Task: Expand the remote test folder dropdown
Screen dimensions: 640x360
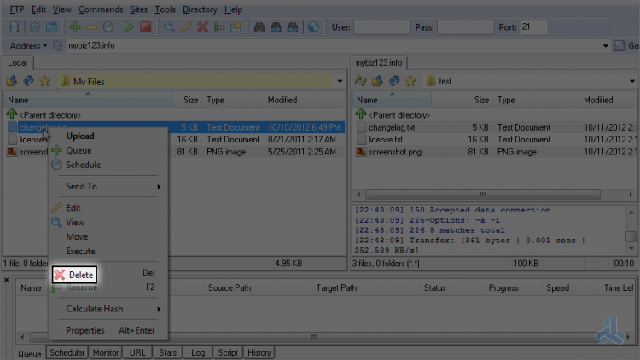Action: 631,81
